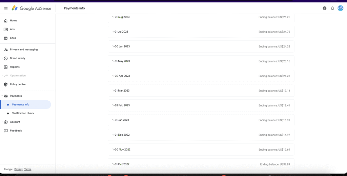Open the 1–31 Dec 2022 statement row

coord(201,135)
